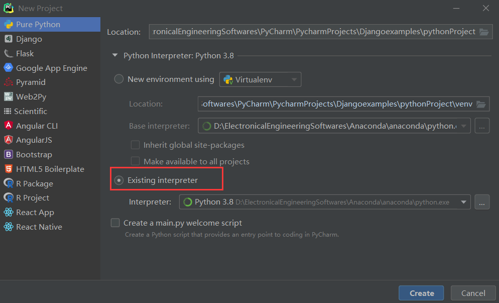This screenshot has width=499, height=303.
Task: Choose the R Project list entry
Action: tap(50, 197)
